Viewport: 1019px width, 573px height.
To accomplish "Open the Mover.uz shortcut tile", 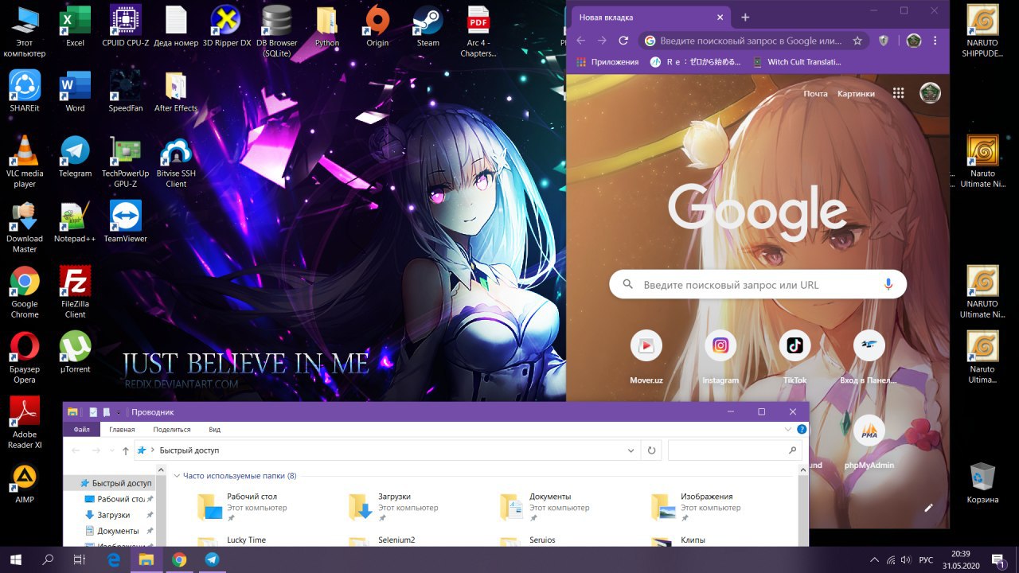I will point(646,357).
